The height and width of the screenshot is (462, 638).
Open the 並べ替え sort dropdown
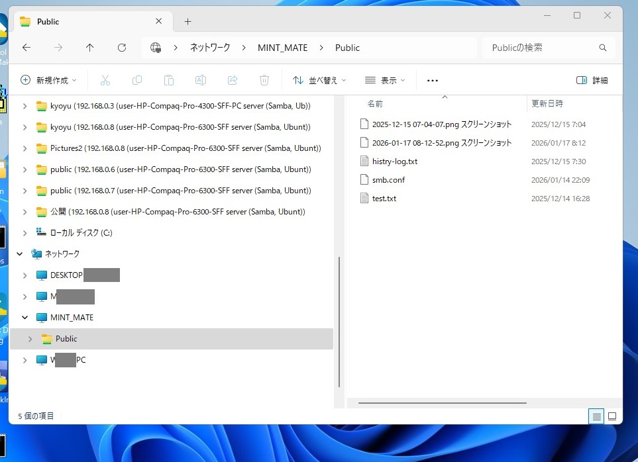[x=319, y=80]
